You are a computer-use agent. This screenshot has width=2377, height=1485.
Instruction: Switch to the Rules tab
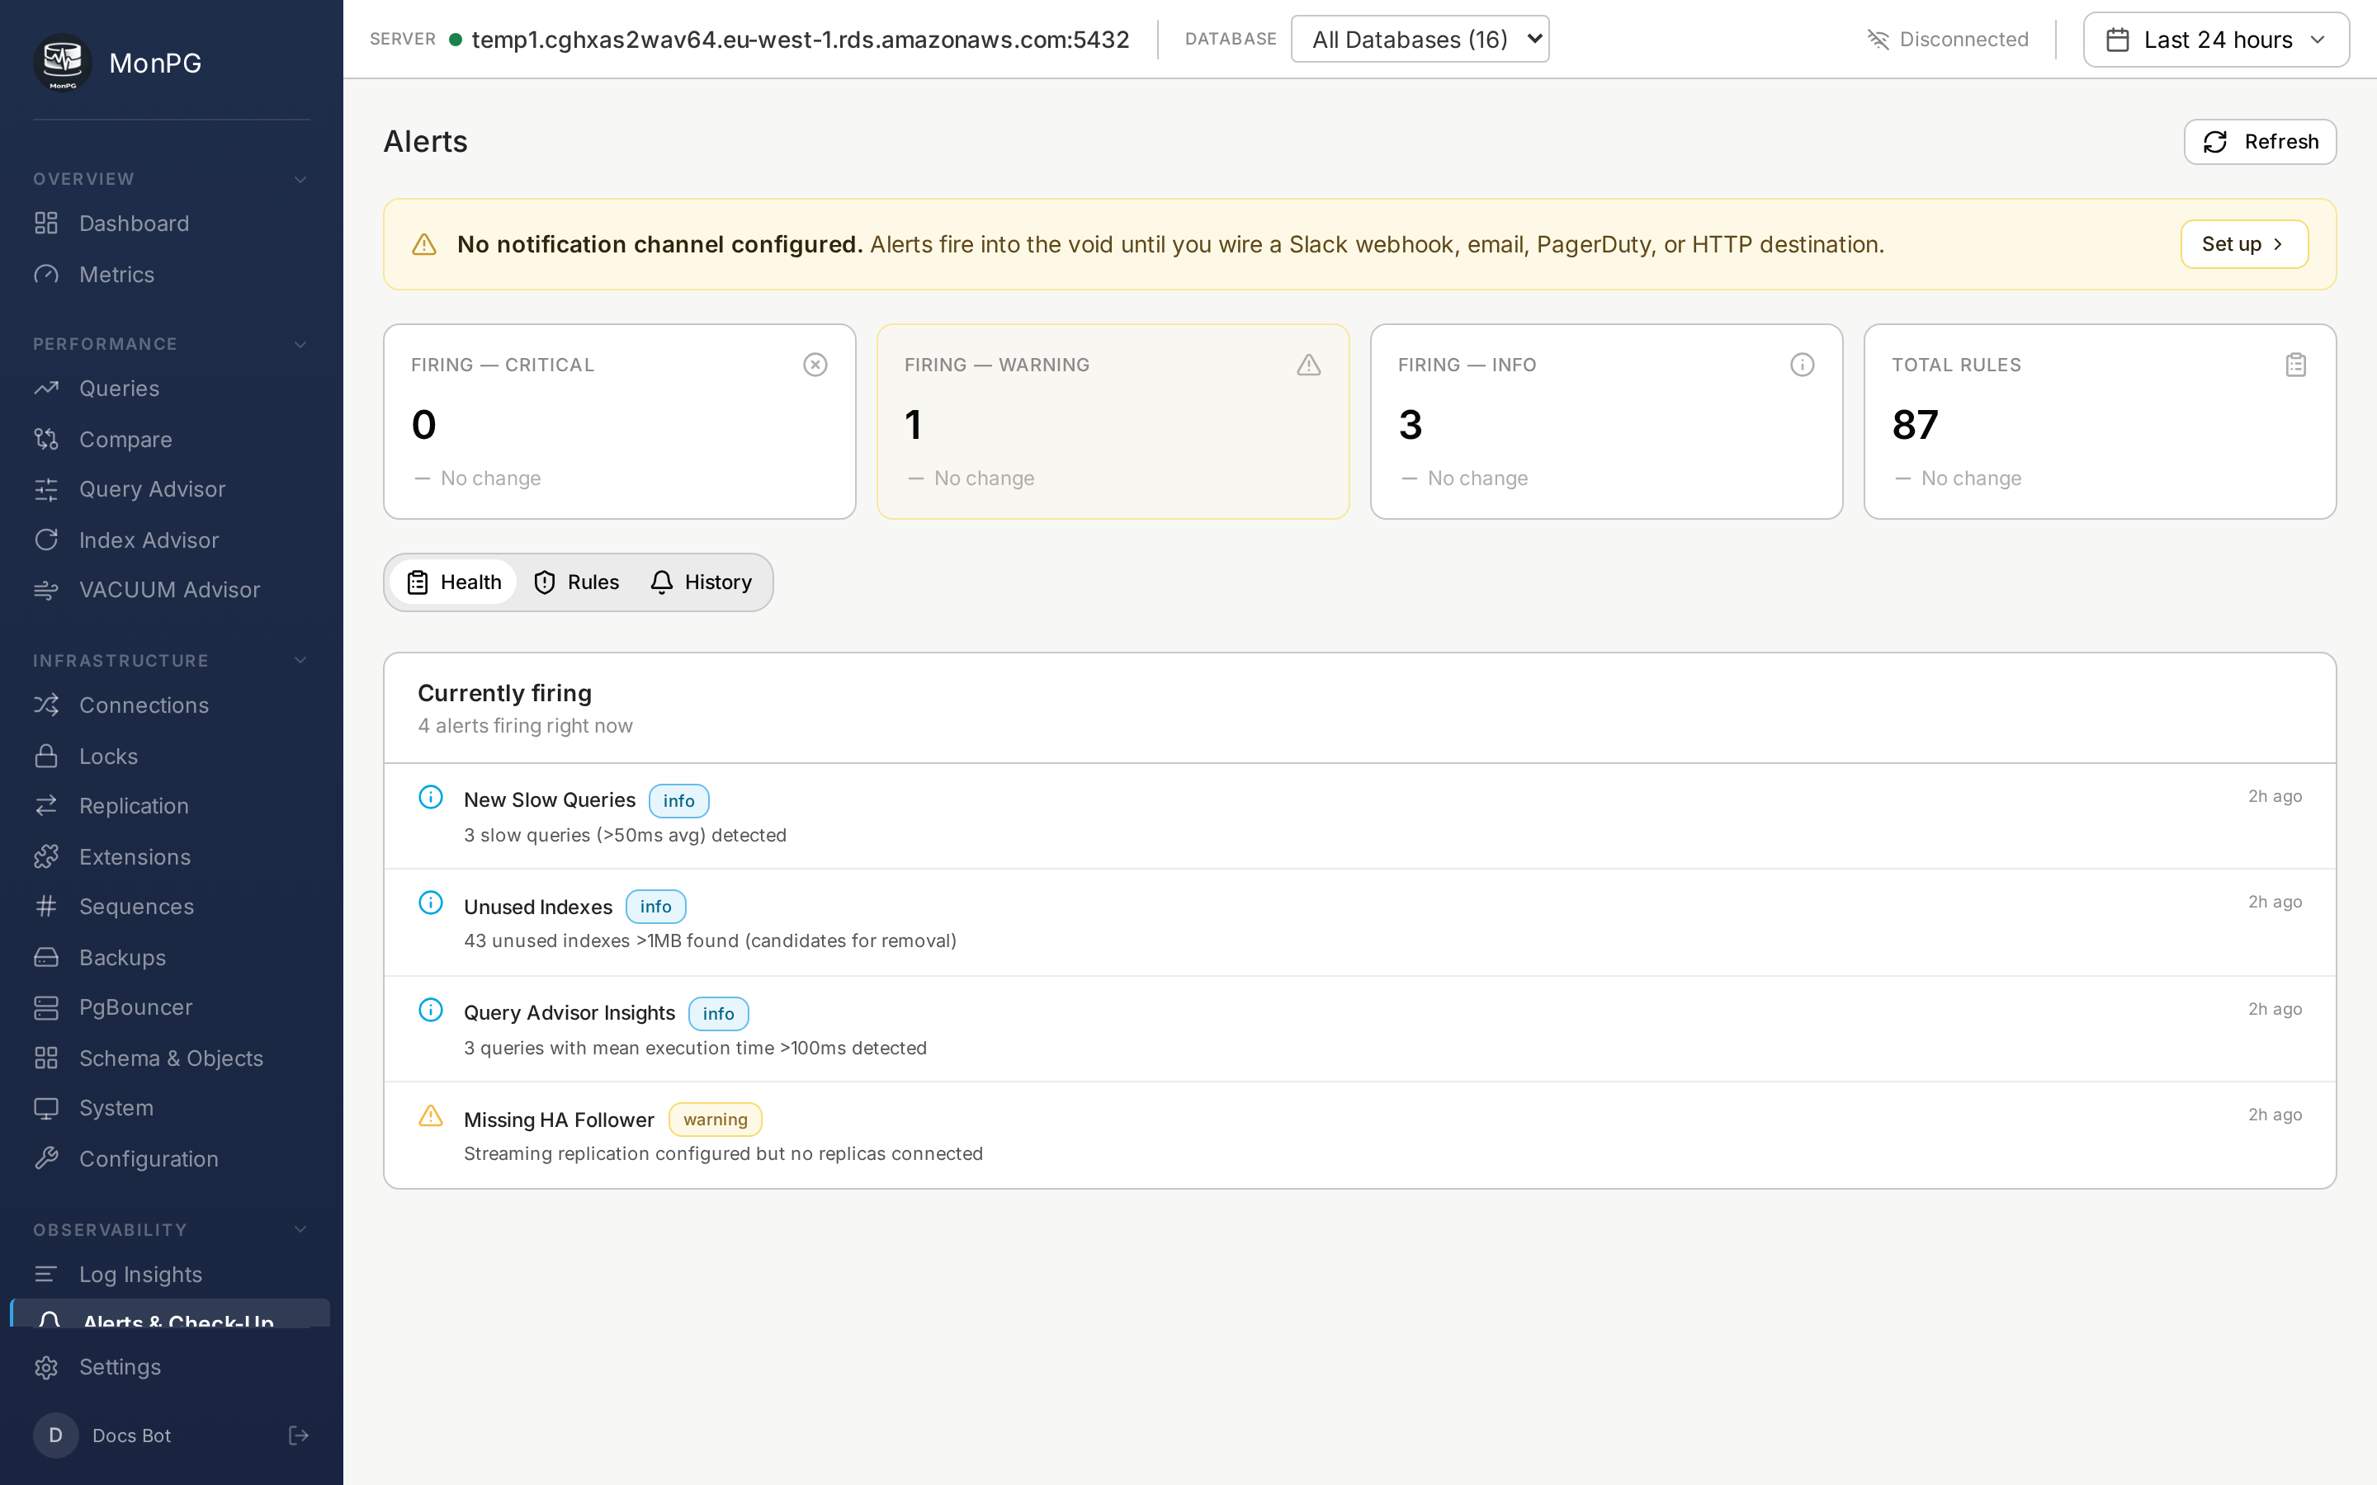point(577,582)
